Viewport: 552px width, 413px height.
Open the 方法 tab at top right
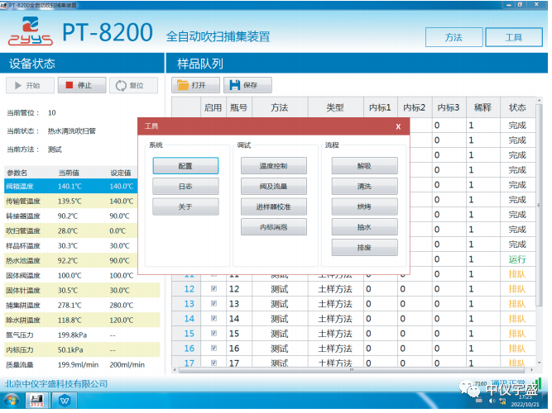coord(454,37)
